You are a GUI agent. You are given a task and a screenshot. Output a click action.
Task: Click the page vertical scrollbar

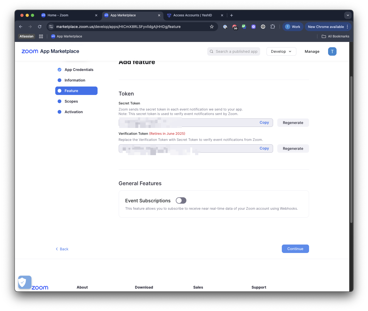click(351, 150)
